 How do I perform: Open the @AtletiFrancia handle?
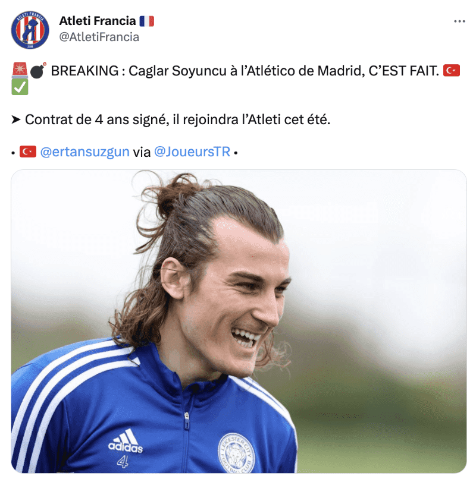tap(99, 37)
